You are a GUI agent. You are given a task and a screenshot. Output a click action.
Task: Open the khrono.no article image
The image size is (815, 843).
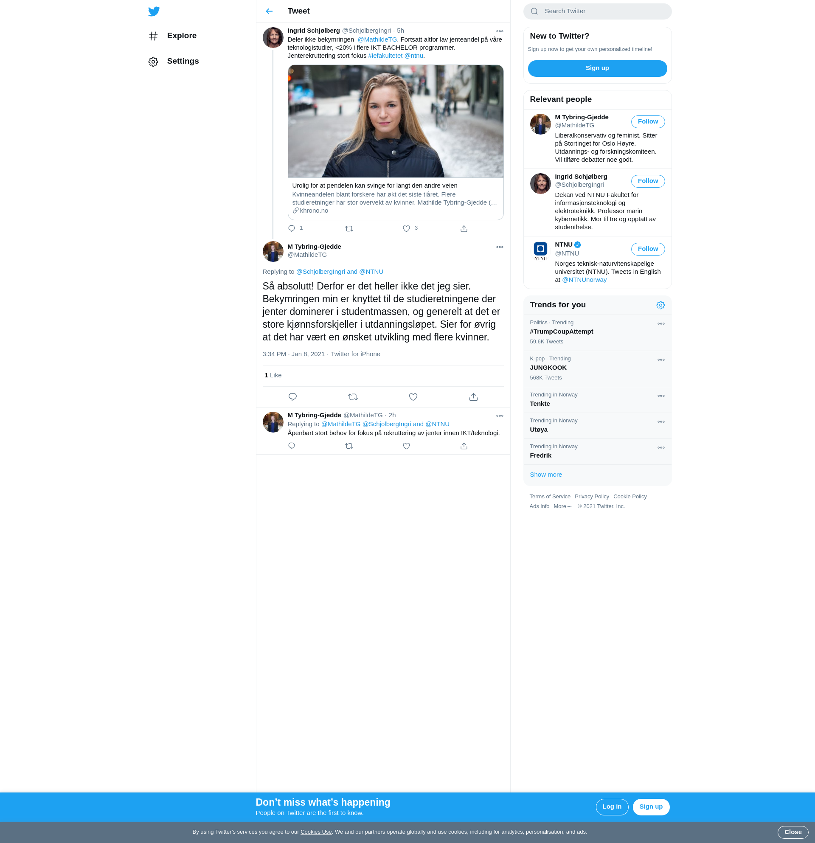click(x=395, y=121)
